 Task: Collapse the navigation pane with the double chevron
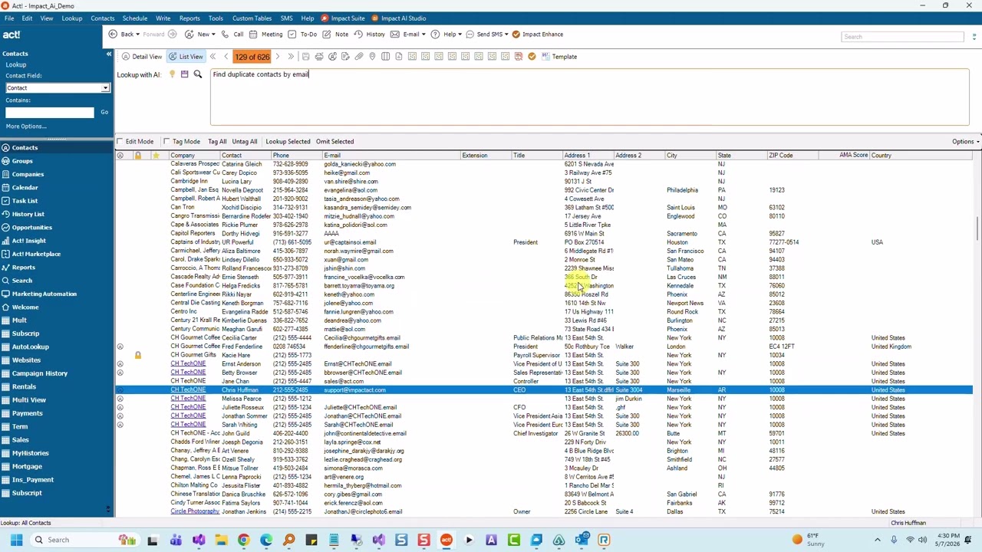(x=108, y=54)
